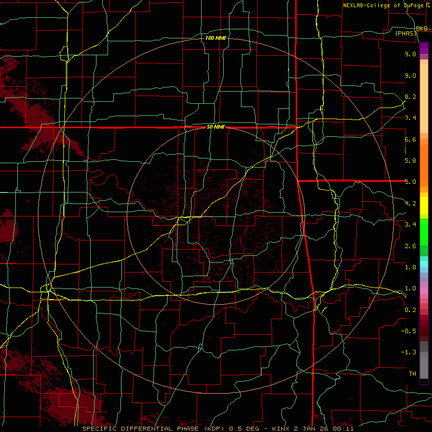Click the 3.4 legend value
The height and width of the screenshot is (432, 432).
coord(410,225)
